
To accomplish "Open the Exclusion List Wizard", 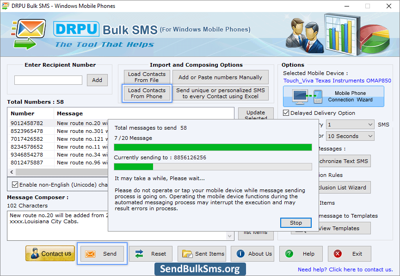I will pyautogui.click(x=344, y=188).
